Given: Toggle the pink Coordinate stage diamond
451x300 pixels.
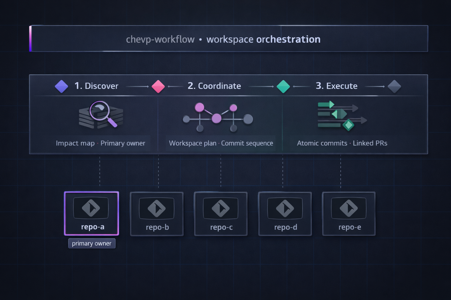Looking at the screenshot, I should coord(158,86).
